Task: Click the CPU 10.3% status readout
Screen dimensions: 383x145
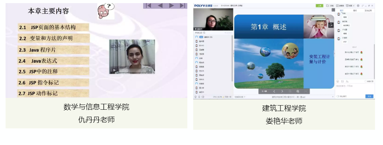Action: 217,97
